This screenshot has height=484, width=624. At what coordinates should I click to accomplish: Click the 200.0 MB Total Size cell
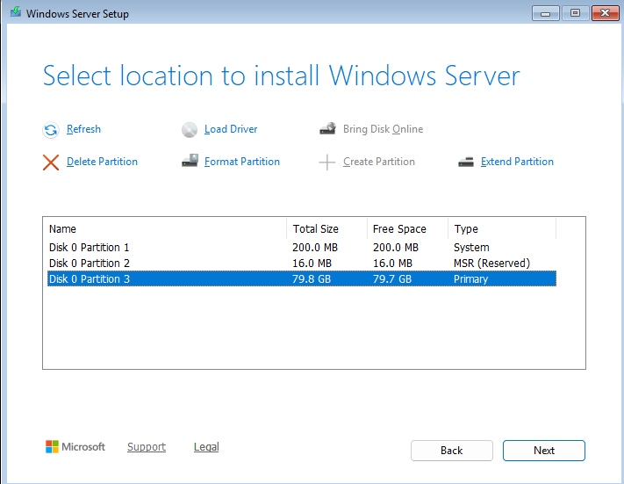(315, 248)
